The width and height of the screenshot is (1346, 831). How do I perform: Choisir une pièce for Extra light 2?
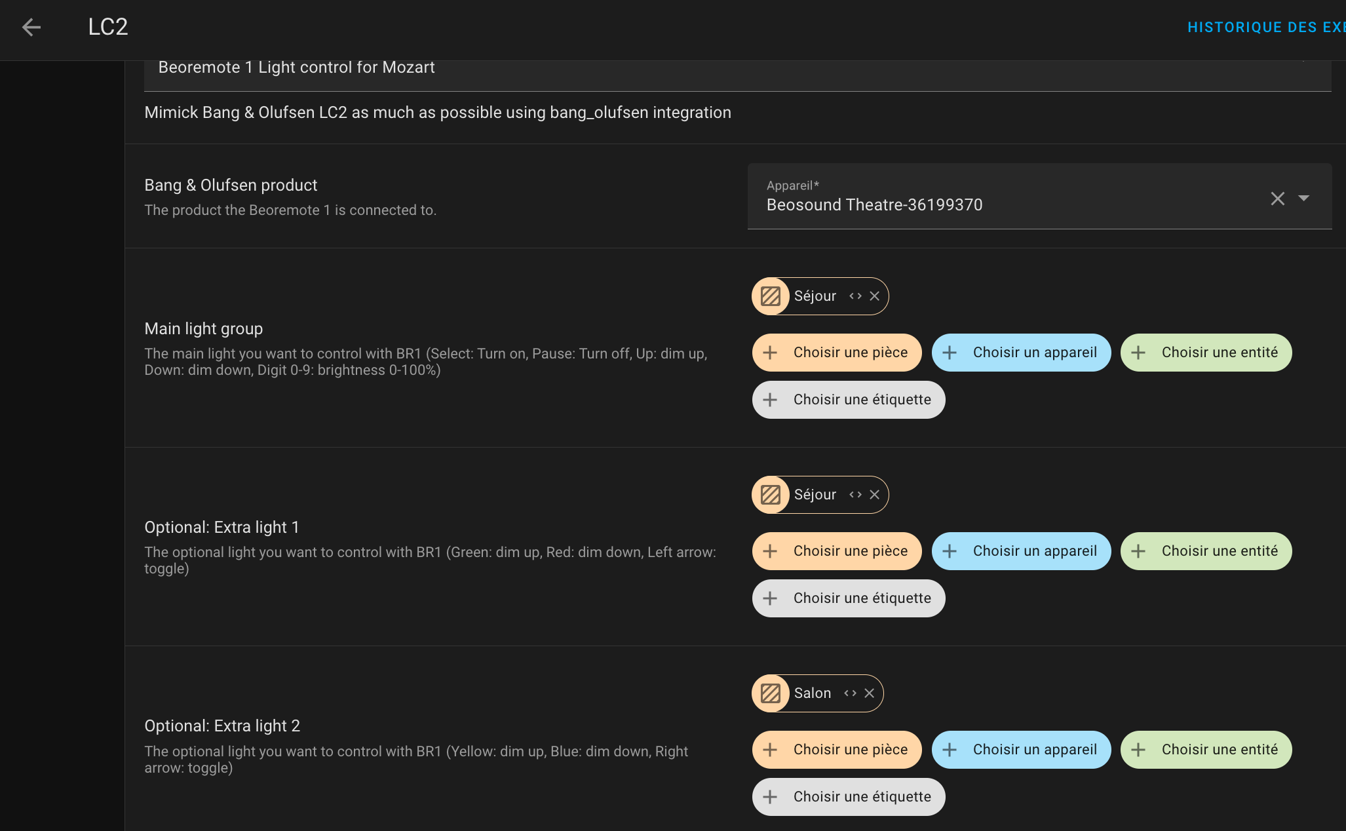(x=836, y=750)
